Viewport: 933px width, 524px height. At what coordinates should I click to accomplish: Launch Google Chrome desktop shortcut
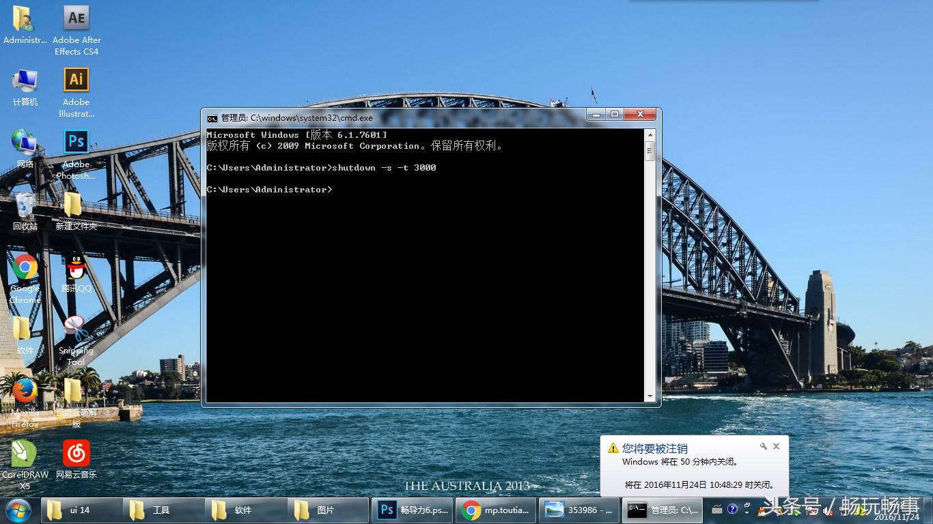(25, 267)
